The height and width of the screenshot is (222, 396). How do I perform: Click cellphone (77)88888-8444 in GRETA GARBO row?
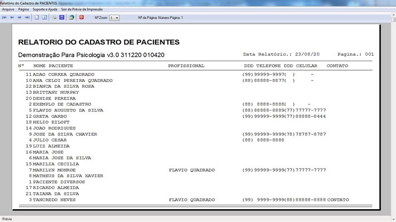coord(305,116)
